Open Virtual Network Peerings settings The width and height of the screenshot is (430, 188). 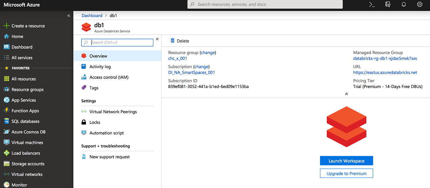[113, 112]
